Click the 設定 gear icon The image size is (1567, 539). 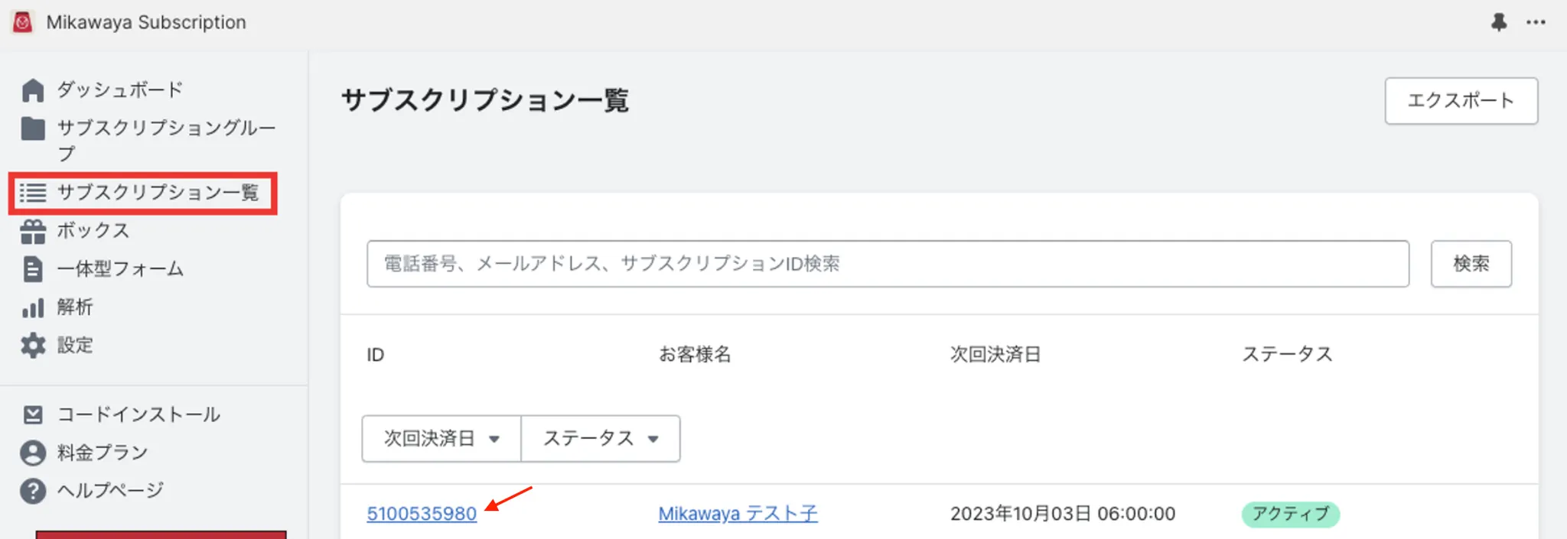[x=33, y=346]
